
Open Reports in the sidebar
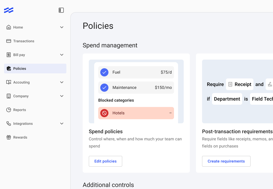pos(35,110)
